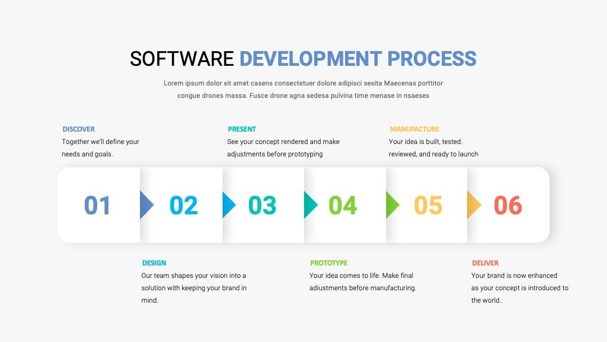Click DEVELOPMENT PROCESS in the title
Image resolution: width=607 pixels, height=342 pixels.
pos(358,59)
